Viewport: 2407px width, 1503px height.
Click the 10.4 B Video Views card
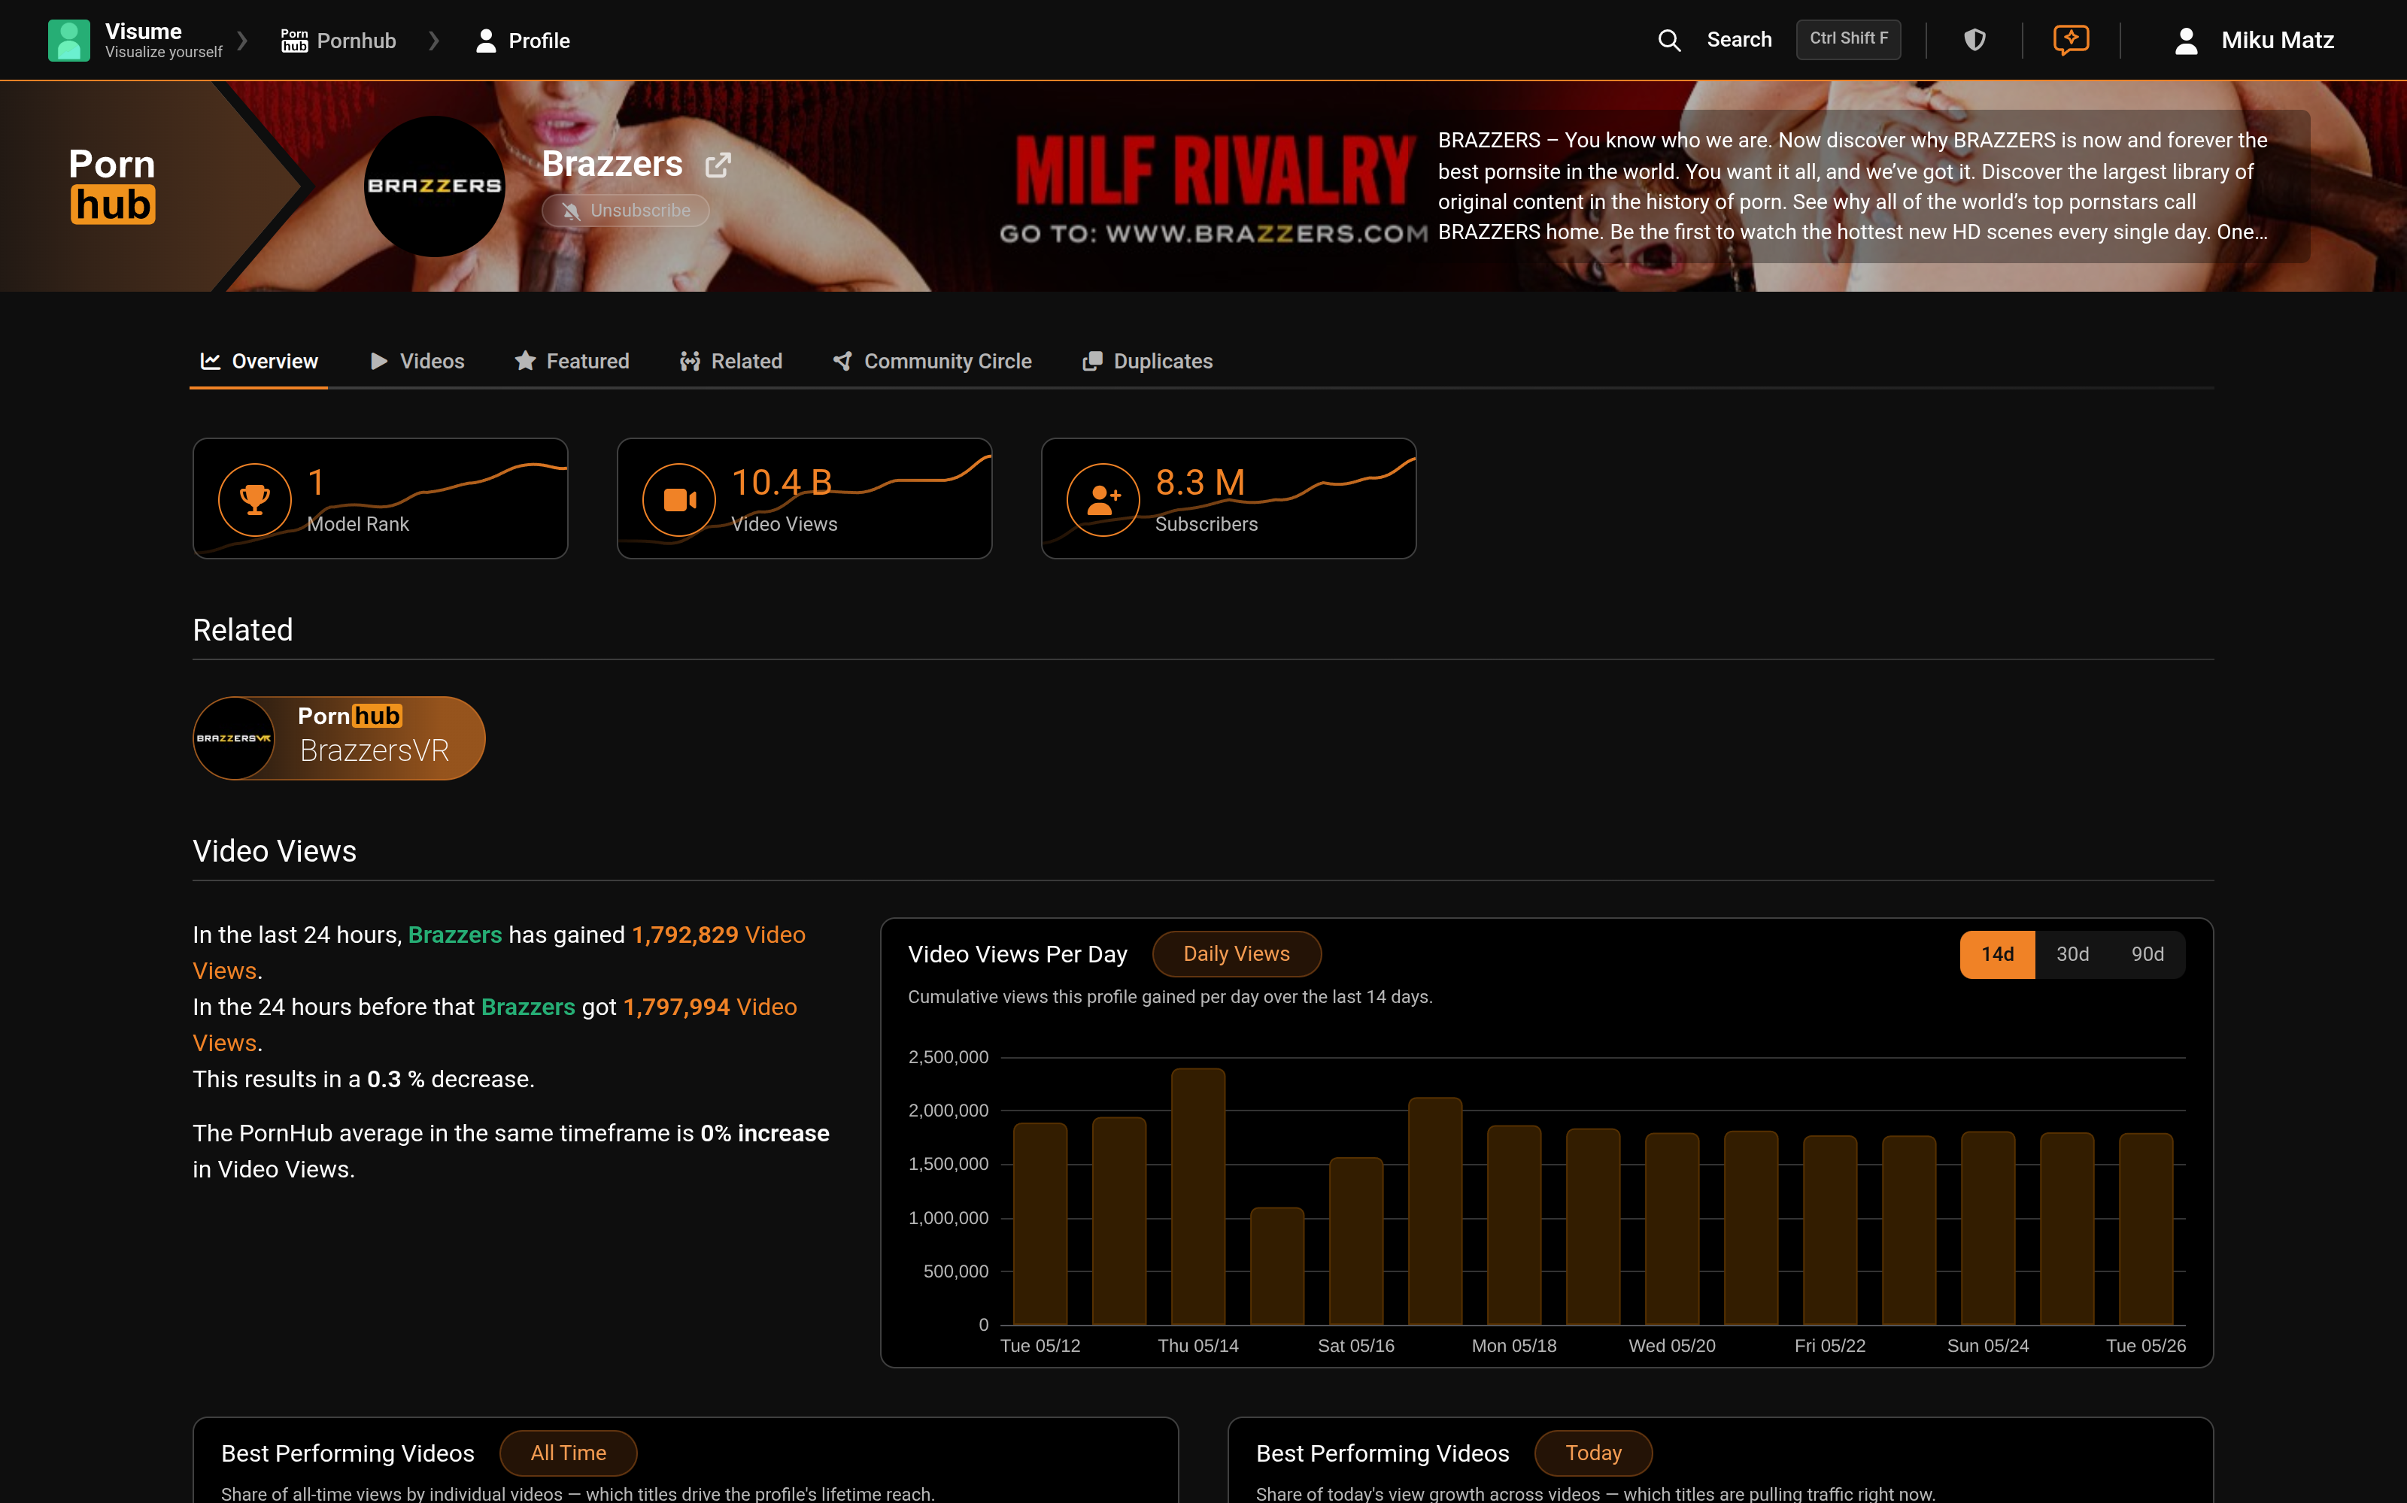coord(804,498)
